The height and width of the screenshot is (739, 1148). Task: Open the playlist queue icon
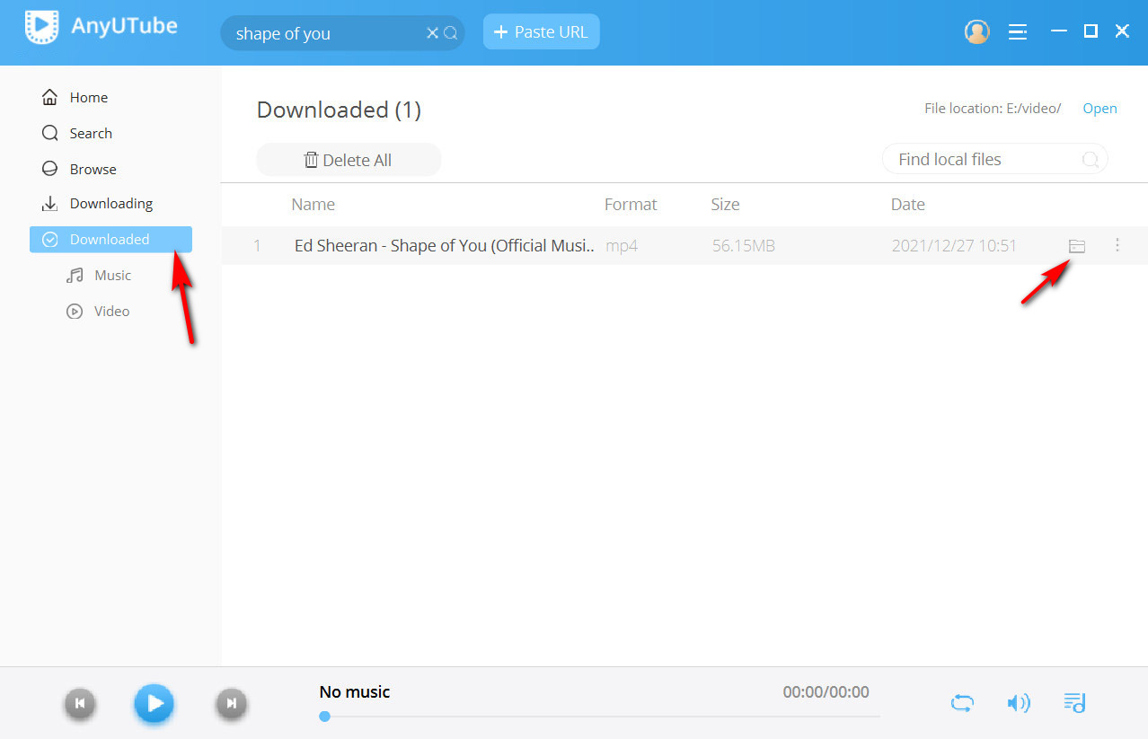1074,702
